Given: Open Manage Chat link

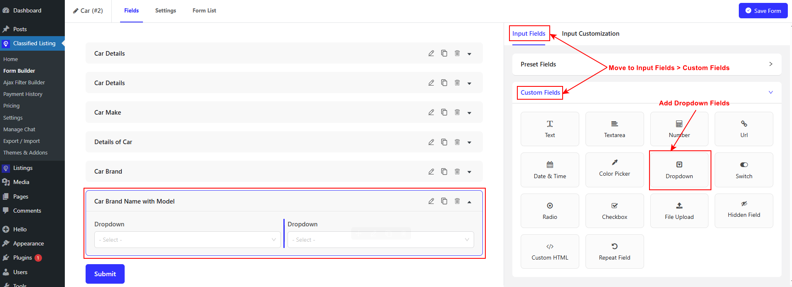Looking at the screenshot, I should (19, 130).
